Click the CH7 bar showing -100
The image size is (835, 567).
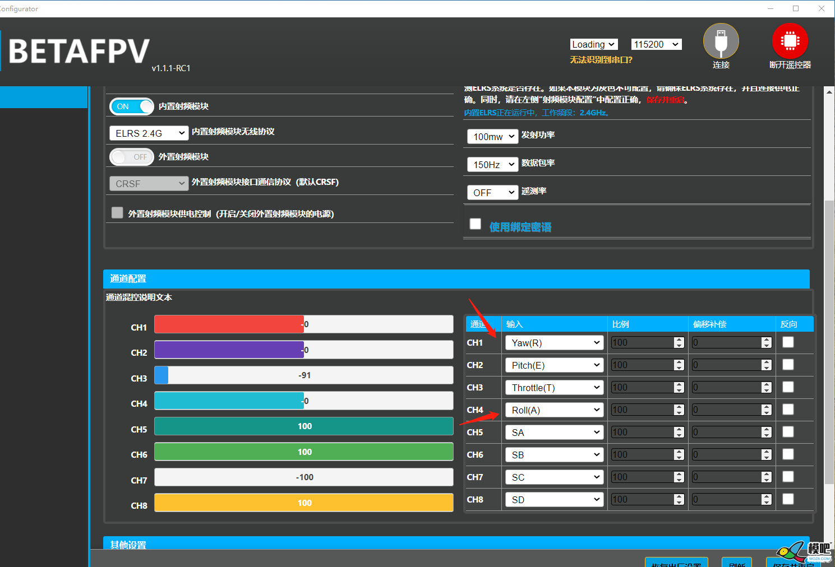tap(304, 477)
